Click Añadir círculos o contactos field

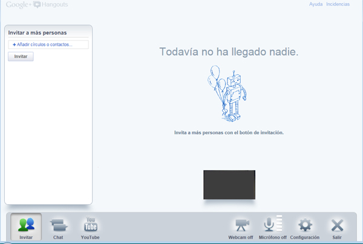(48, 45)
